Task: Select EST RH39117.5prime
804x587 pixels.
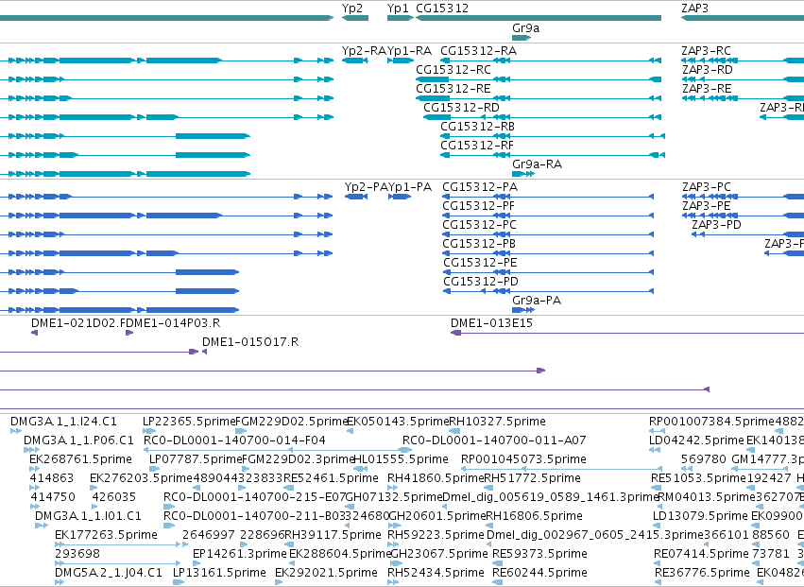Action: [x=334, y=535]
